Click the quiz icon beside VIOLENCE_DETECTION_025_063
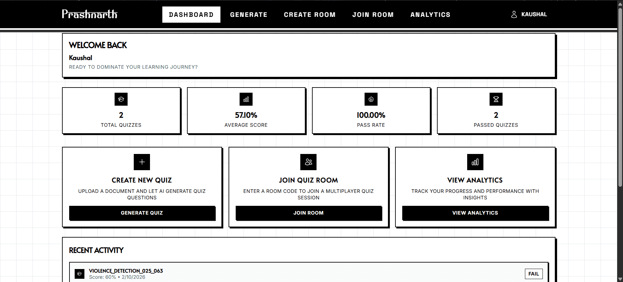 [80, 274]
